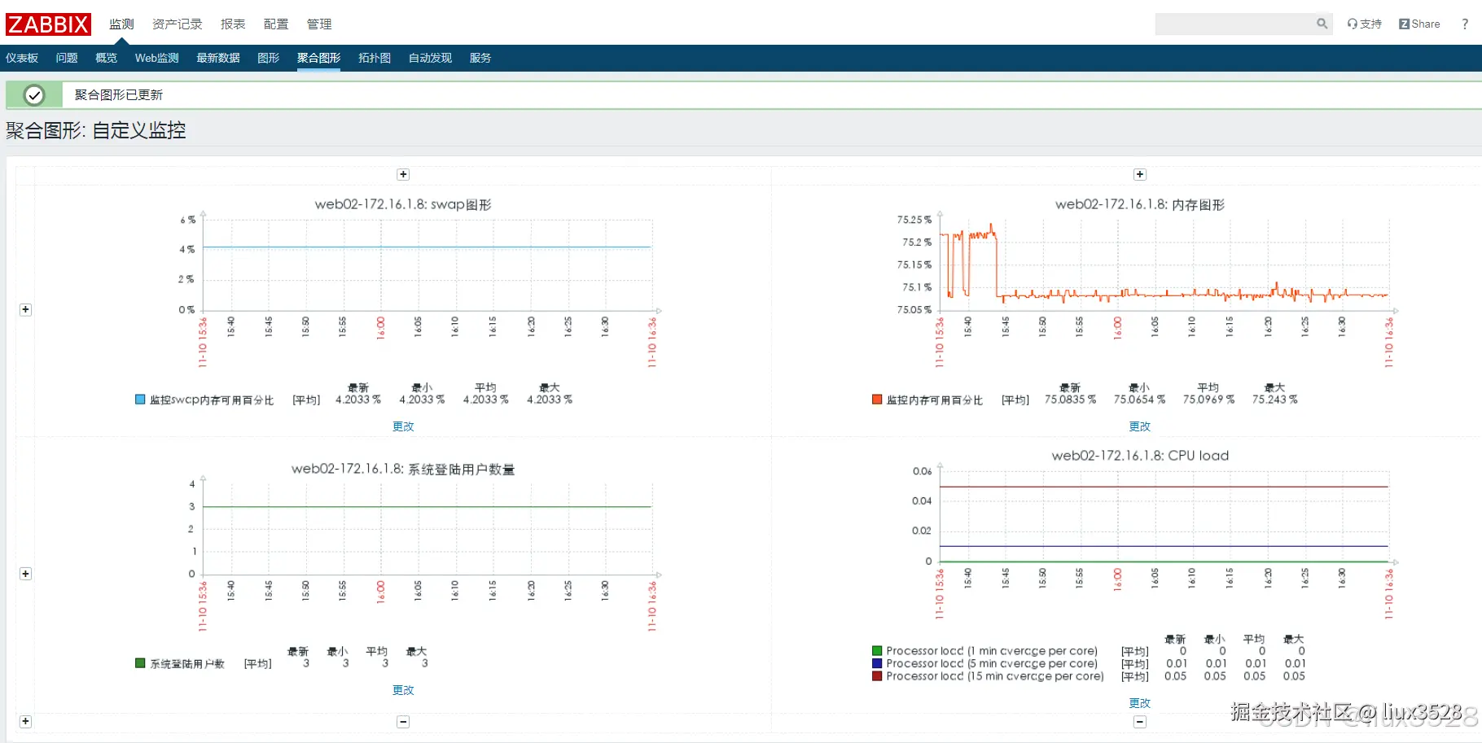Click the search magnifier icon
This screenshot has width=1482, height=743.
click(x=1322, y=24)
